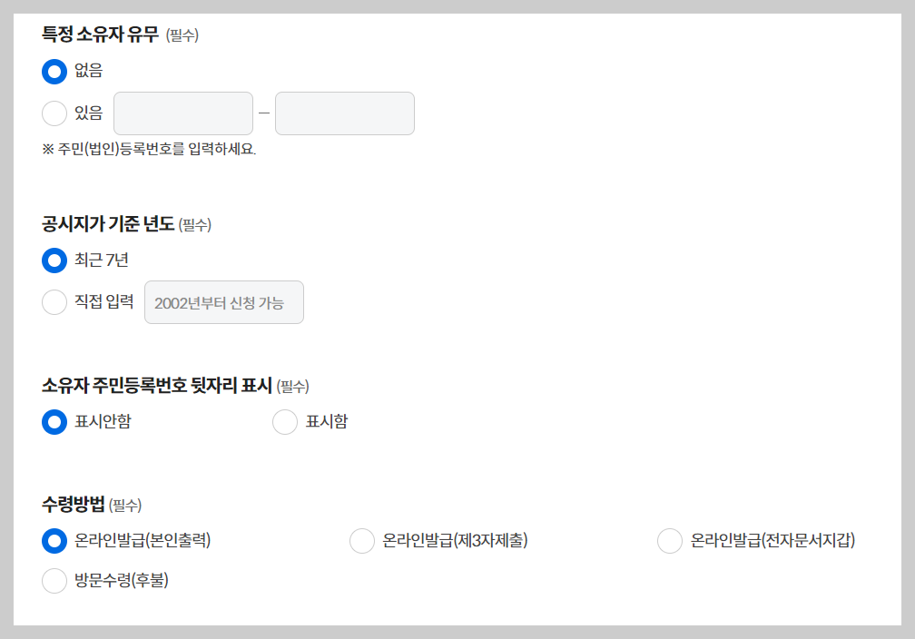Image resolution: width=915 pixels, height=639 pixels.
Task: Select the 직접 입력 option
Action: (x=54, y=302)
